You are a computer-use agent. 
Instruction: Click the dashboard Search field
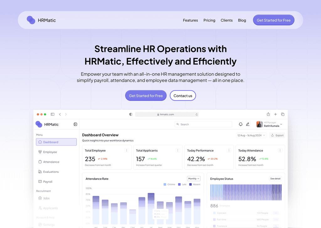click(x=203, y=124)
